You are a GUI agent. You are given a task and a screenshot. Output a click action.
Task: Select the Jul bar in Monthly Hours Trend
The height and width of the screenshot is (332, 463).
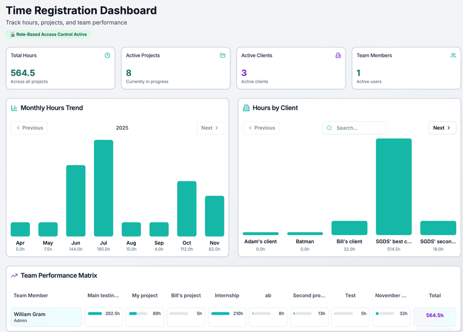tap(103, 187)
